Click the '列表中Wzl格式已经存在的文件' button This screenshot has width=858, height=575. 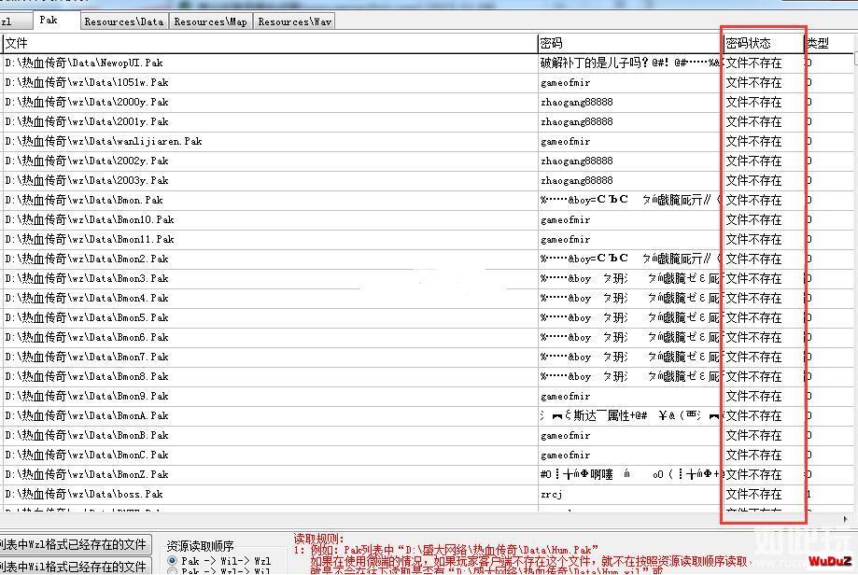(x=75, y=544)
